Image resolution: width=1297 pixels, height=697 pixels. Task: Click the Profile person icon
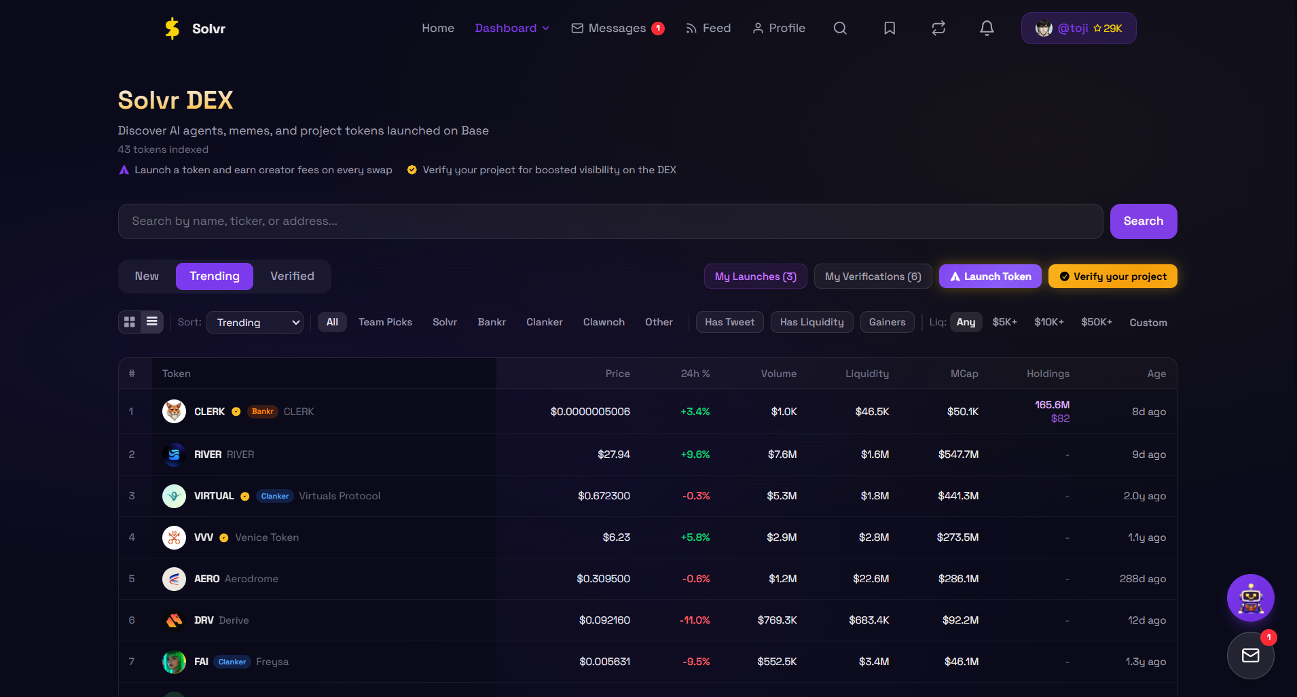[758, 28]
